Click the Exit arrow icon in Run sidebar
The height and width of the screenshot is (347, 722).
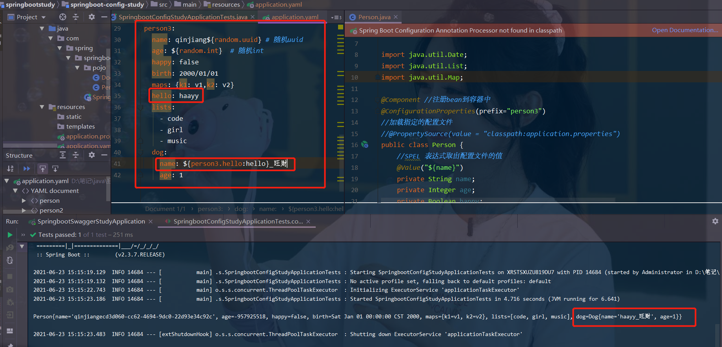coord(10,315)
